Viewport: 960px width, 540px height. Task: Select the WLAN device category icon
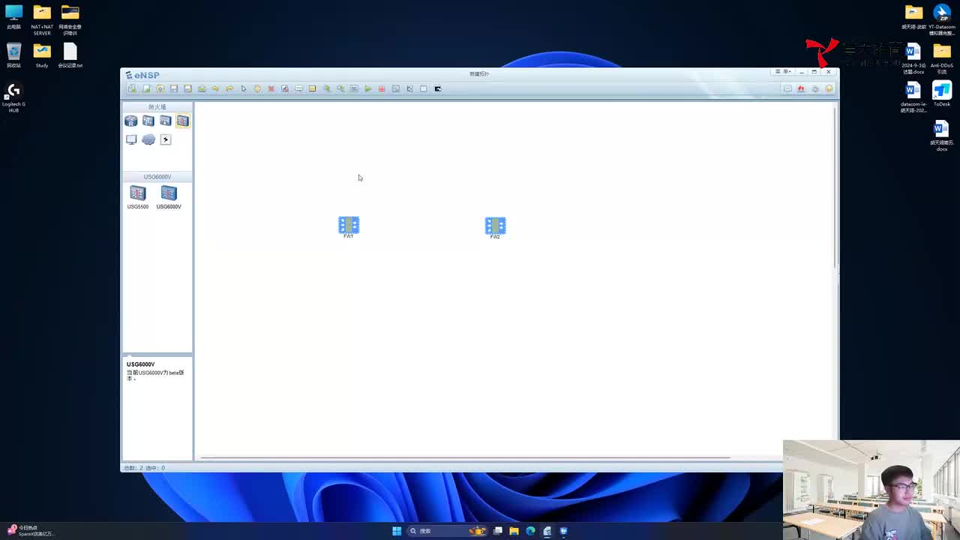(x=166, y=121)
